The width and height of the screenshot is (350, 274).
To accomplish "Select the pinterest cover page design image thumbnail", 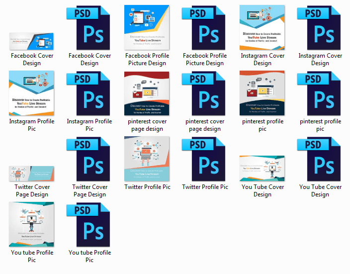I will (x=147, y=93).
